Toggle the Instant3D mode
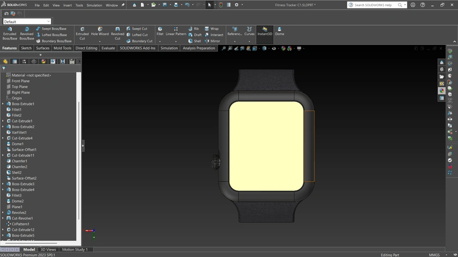The image size is (458, 257). pyautogui.click(x=265, y=31)
